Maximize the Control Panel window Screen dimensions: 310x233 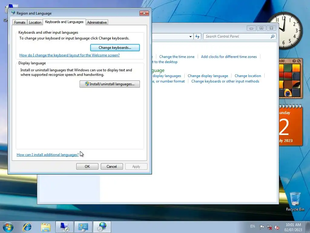[x=261, y=28]
